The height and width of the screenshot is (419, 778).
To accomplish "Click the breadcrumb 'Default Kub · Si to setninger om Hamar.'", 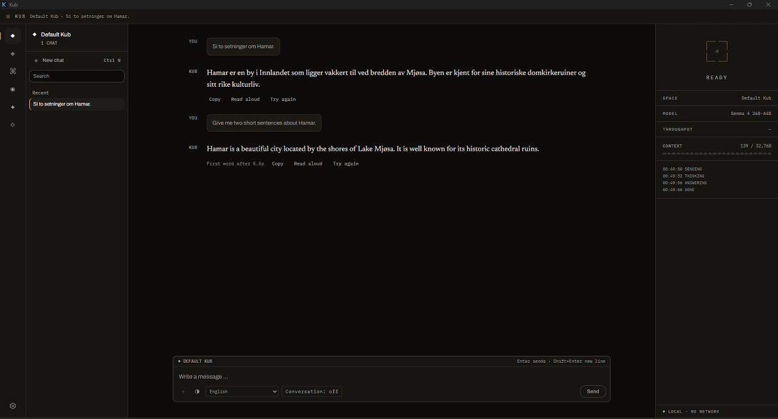I will point(80,16).
